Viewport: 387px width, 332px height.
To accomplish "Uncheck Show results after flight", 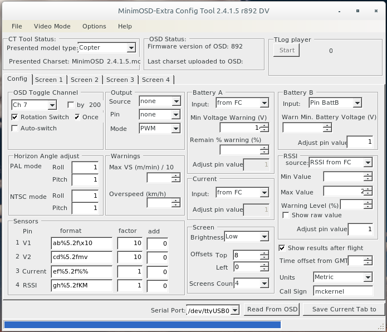I will point(282,248).
